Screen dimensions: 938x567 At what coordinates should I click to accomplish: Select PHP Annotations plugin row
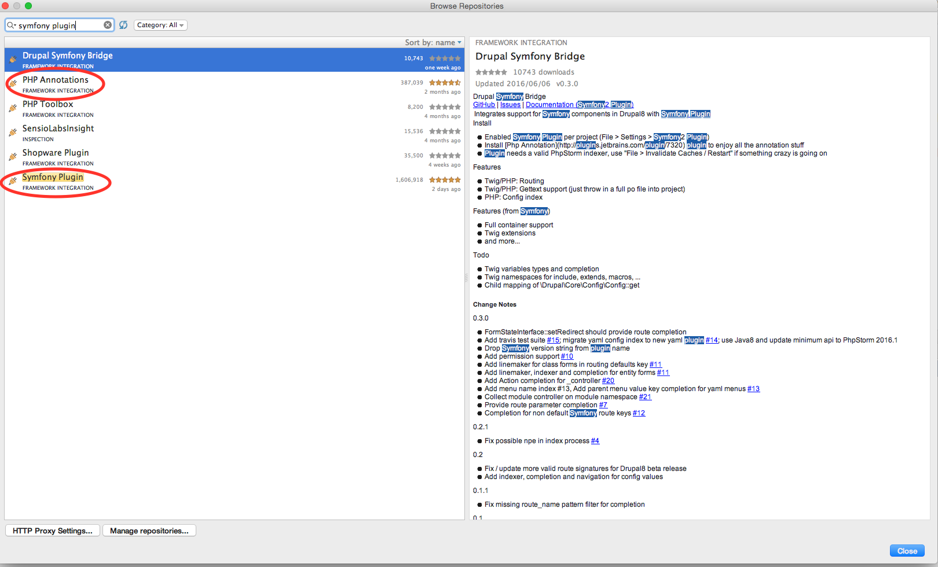coord(235,84)
